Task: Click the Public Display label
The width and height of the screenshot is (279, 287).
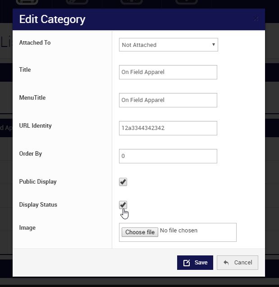Action: [x=38, y=182]
